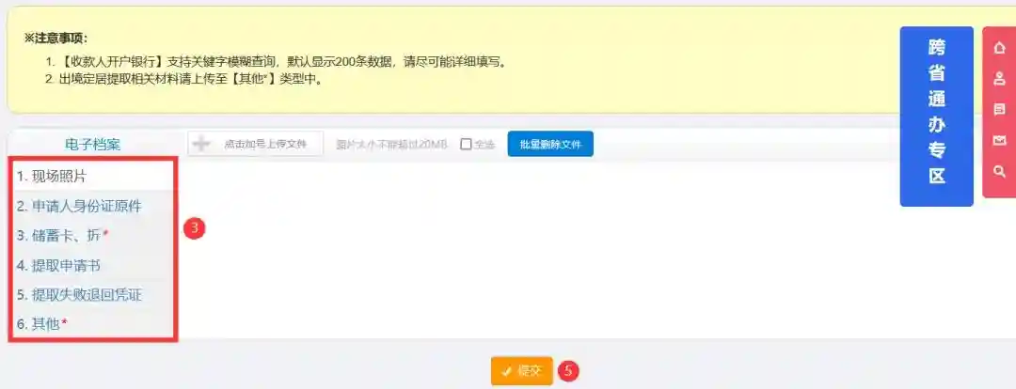Submit the form with 提交 button
The image size is (1016, 389).
(x=521, y=371)
